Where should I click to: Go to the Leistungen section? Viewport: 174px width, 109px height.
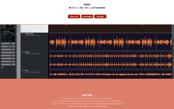87,17
